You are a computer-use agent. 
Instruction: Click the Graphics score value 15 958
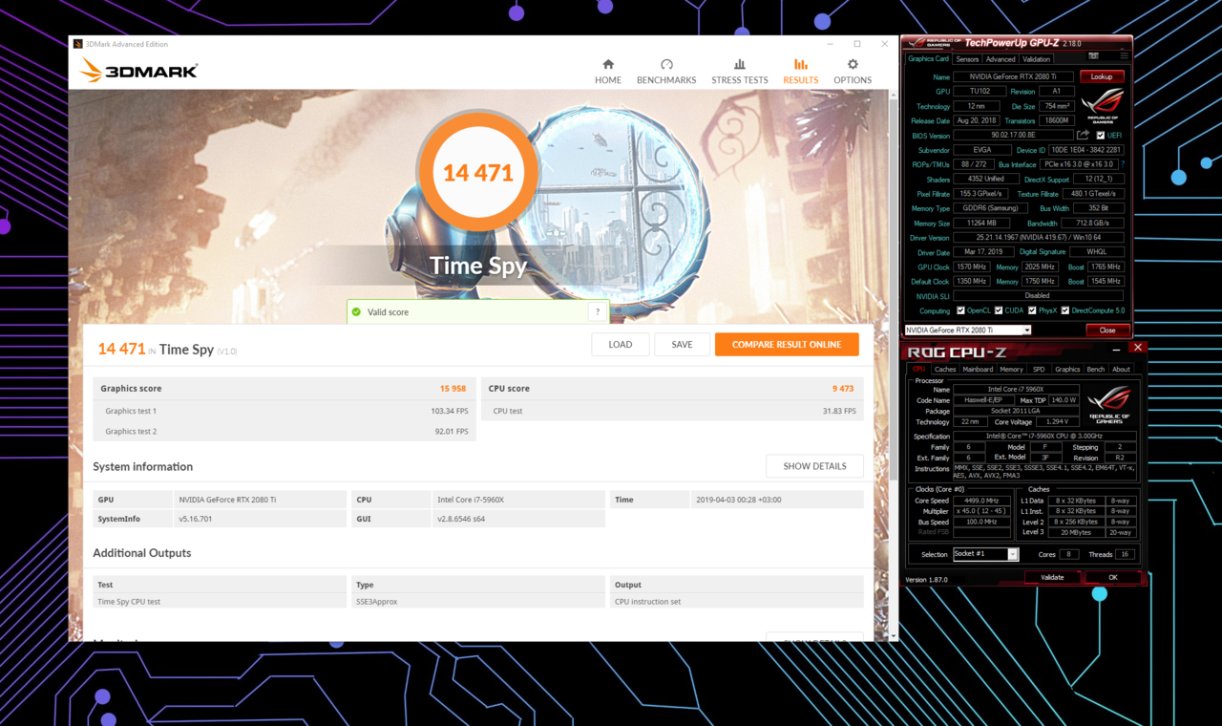453,389
